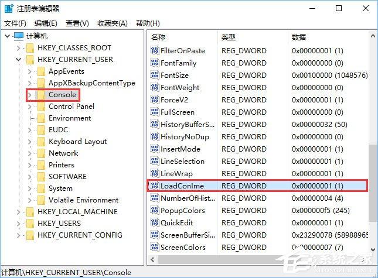Viewport: 378px width, 278px height.
Task: Select the Printers key in tree
Action: pos(61,165)
